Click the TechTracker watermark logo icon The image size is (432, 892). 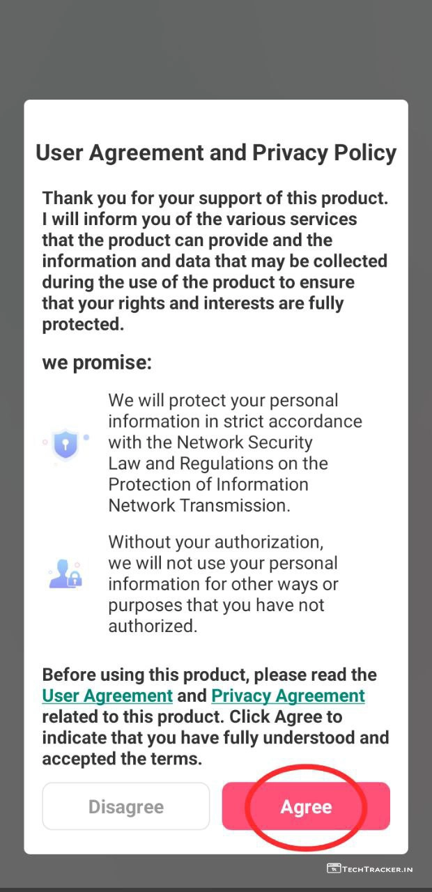pyautogui.click(x=334, y=868)
